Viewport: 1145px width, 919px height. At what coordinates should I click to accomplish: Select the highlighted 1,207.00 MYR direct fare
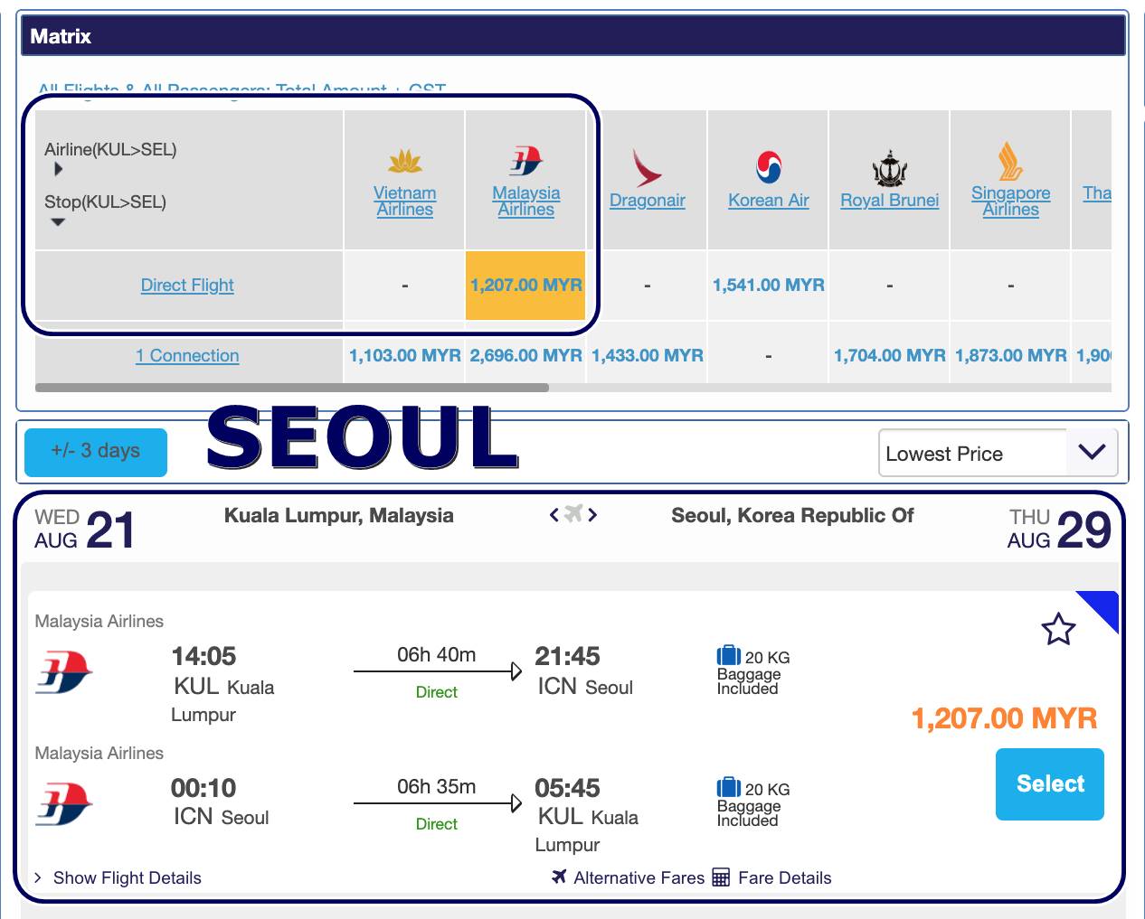(525, 286)
